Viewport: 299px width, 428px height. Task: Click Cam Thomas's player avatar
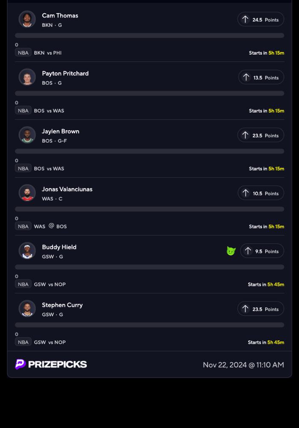(27, 19)
